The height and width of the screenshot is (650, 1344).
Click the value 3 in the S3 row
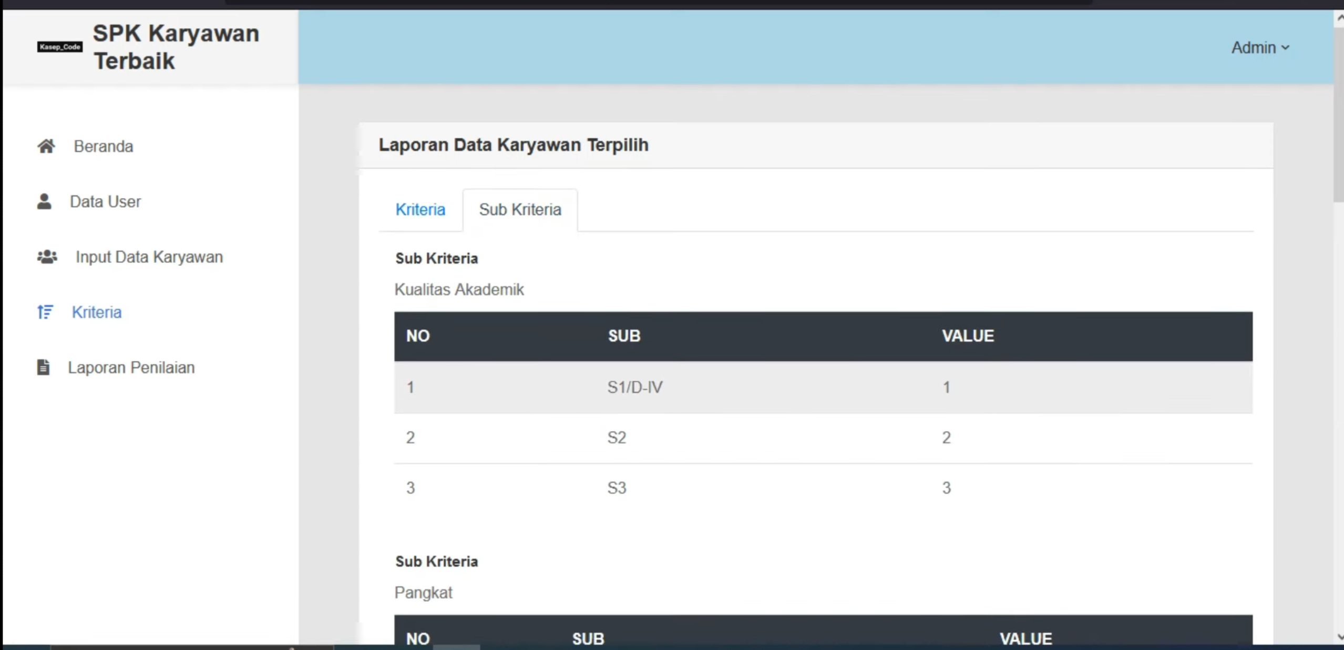click(x=946, y=488)
